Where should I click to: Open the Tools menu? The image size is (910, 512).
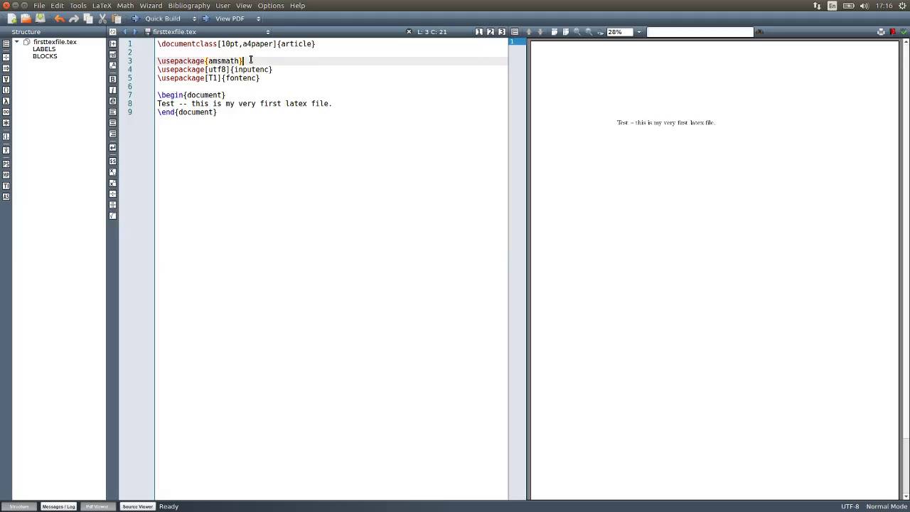tap(78, 6)
